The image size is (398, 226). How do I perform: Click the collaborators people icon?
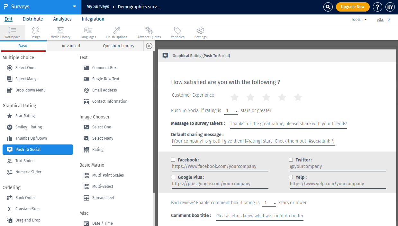(380, 20)
